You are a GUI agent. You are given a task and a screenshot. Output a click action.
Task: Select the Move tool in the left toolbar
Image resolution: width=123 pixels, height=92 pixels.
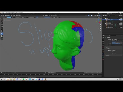(2, 24)
